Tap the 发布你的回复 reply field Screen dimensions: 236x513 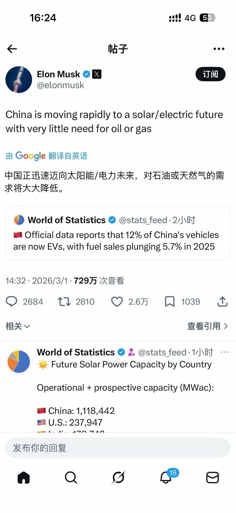(118, 448)
